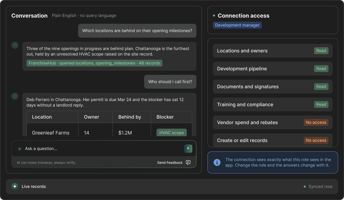Click the 'Who should I call first?' message
344x200 pixels.
click(170, 82)
